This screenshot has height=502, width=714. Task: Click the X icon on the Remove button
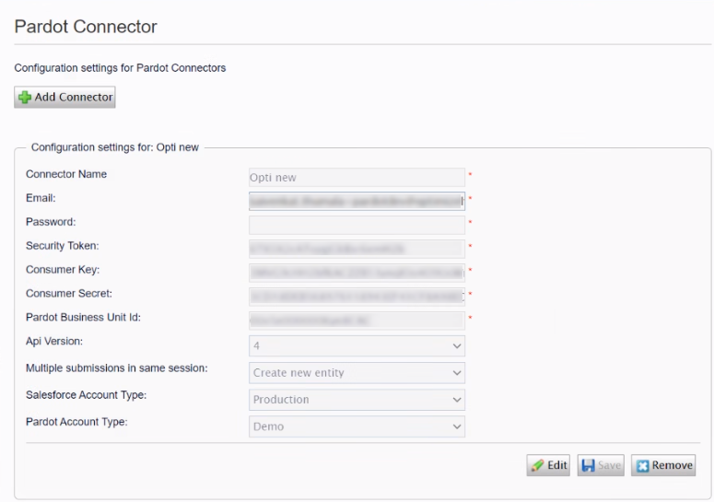click(642, 465)
